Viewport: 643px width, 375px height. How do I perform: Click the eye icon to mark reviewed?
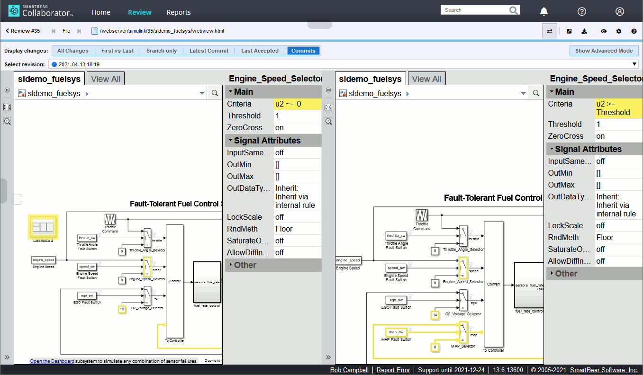click(x=603, y=30)
